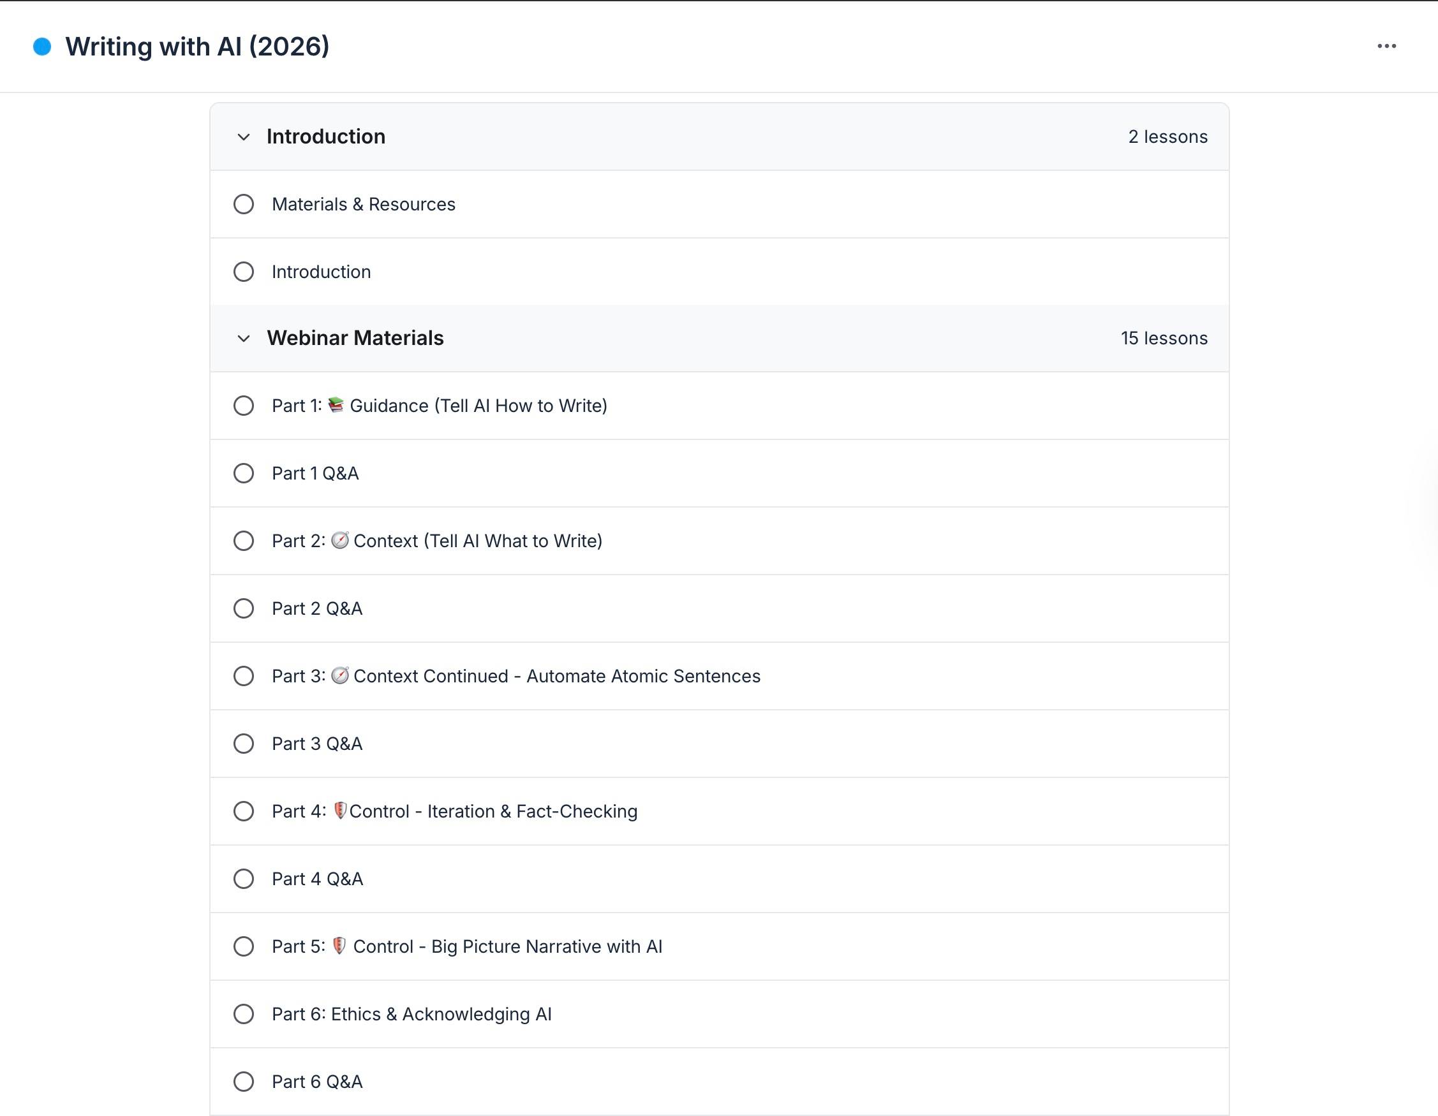Open Part 2 Q&A lesson
The width and height of the screenshot is (1438, 1116).
click(316, 608)
